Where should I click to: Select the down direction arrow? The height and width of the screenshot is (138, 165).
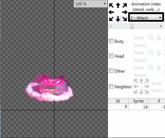point(118,19)
